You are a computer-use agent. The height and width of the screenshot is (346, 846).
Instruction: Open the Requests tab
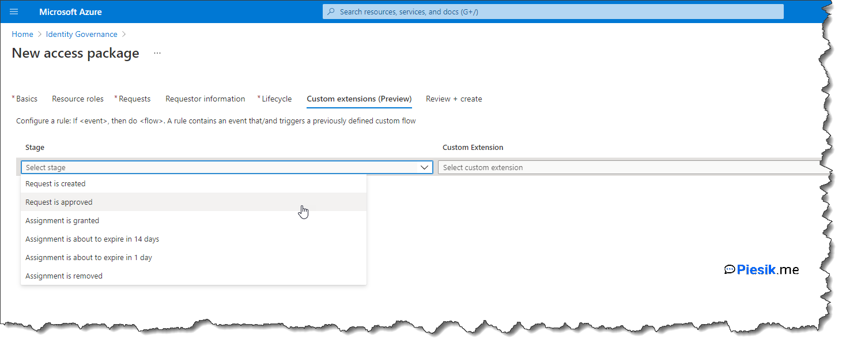point(134,99)
